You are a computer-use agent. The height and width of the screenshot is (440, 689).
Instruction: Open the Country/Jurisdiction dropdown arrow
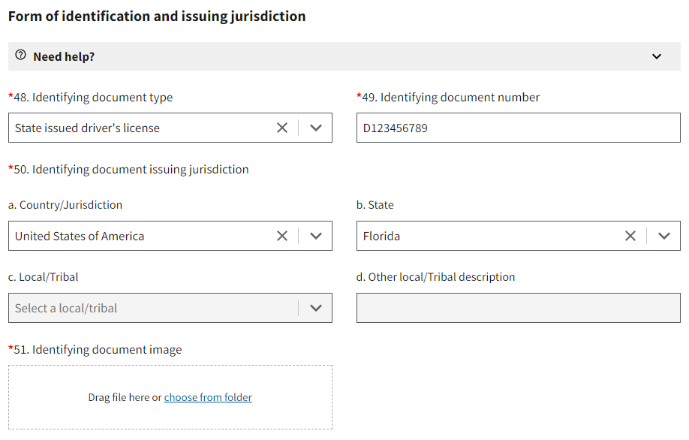(316, 236)
